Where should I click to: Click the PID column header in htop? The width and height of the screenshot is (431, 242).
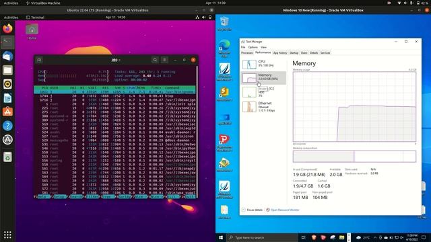point(44,88)
